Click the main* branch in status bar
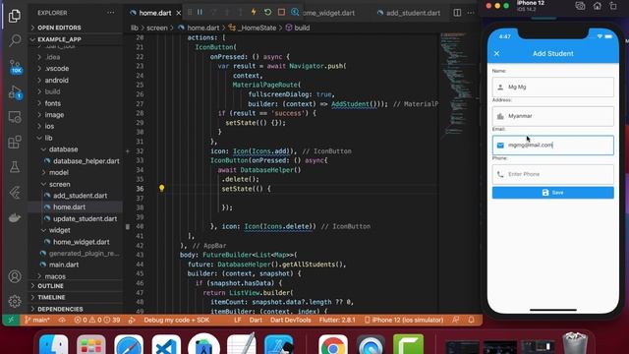 [37, 320]
